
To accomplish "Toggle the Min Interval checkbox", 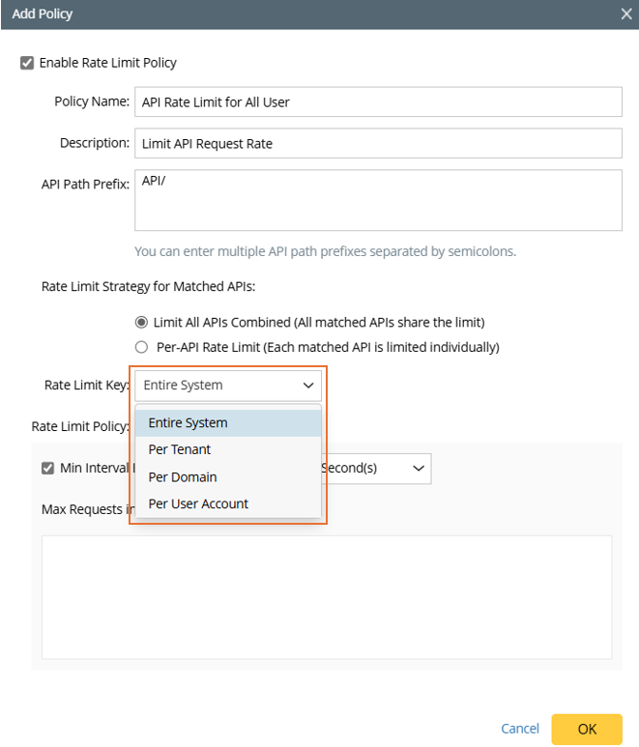I will 48,468.
